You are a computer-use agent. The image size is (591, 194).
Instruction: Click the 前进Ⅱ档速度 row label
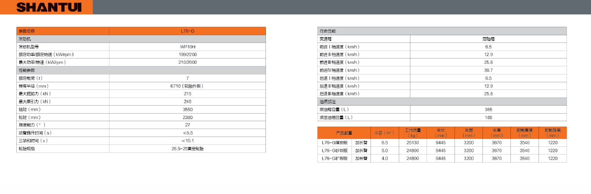[340, 55]
